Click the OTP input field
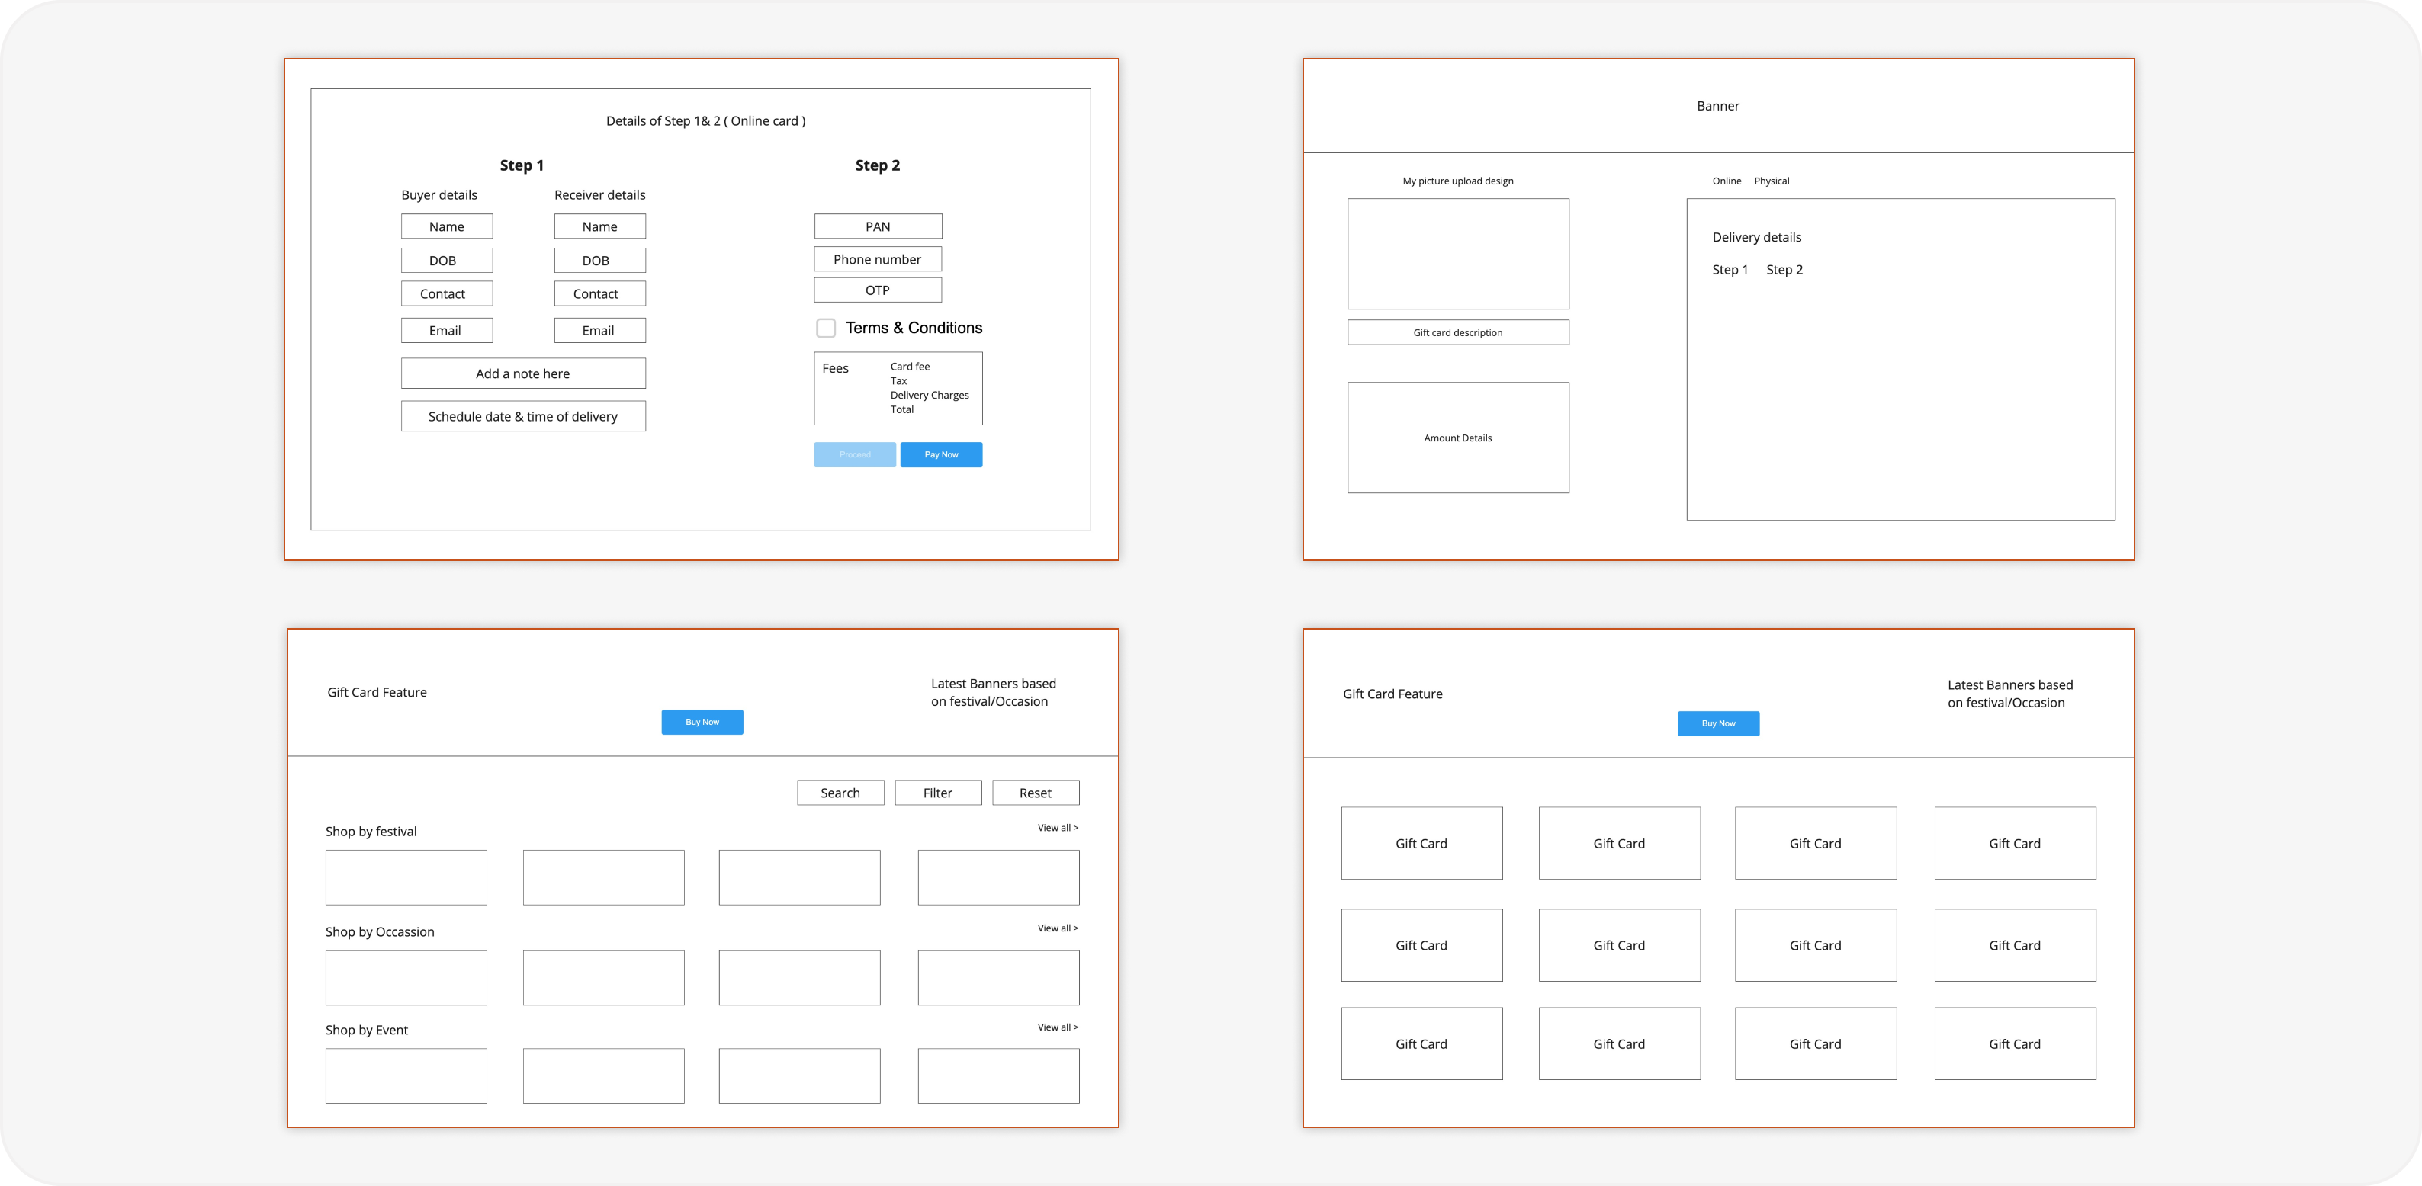This screenshot has width=2422, height=1186. click(x=877, y=290)
